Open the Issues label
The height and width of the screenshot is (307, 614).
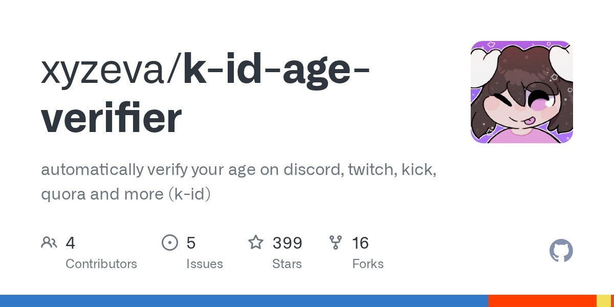(205, 264)
